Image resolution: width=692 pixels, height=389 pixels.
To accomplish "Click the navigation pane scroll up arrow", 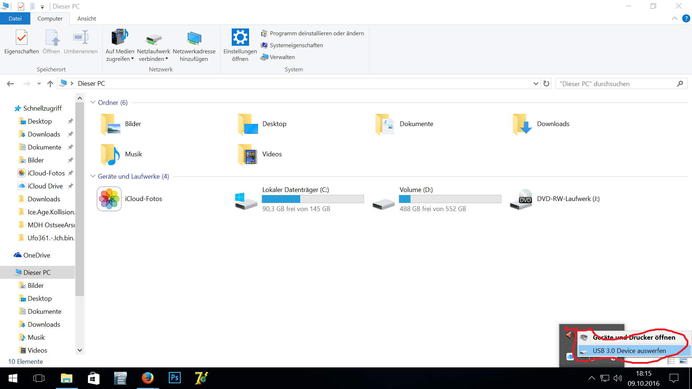I will [80, 98].
